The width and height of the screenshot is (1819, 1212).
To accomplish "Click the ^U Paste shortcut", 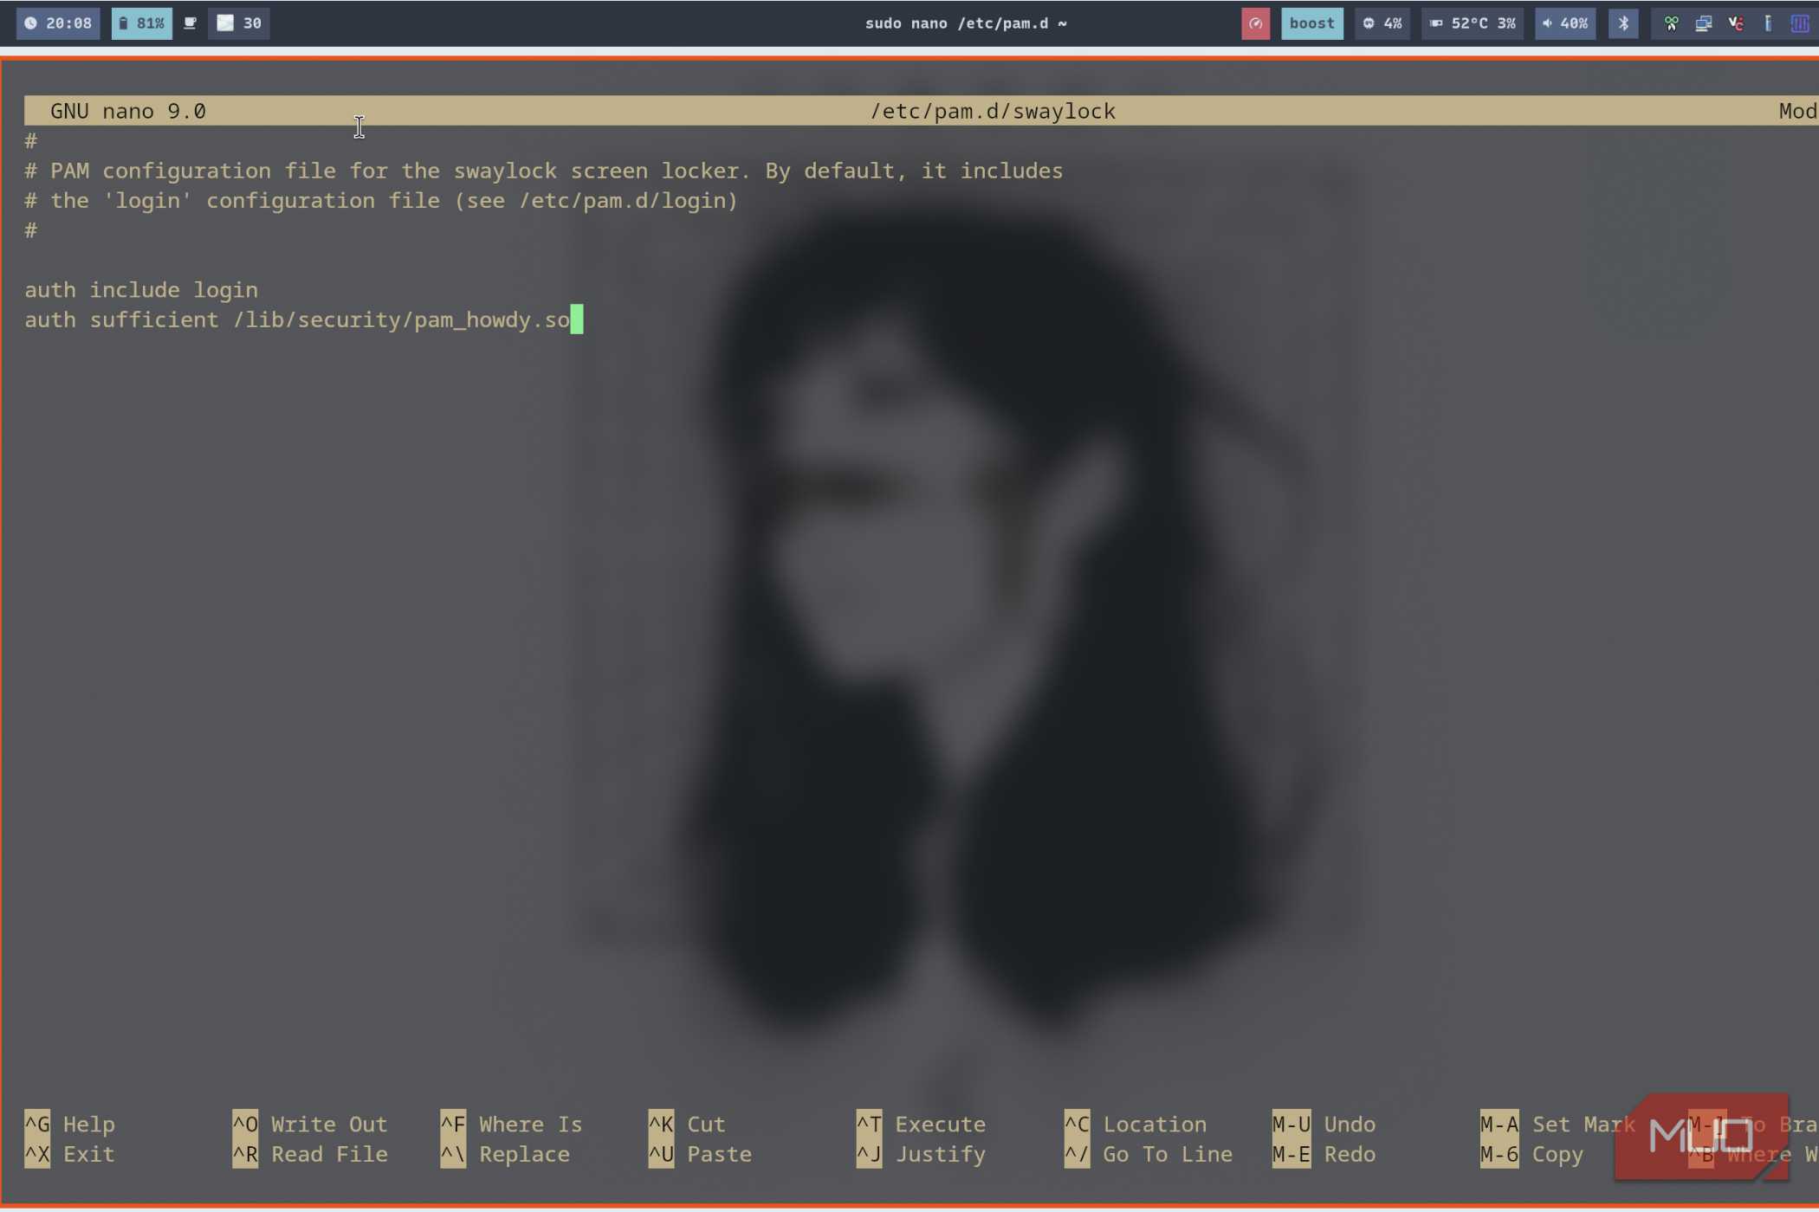I will (x=700, y=1155).
